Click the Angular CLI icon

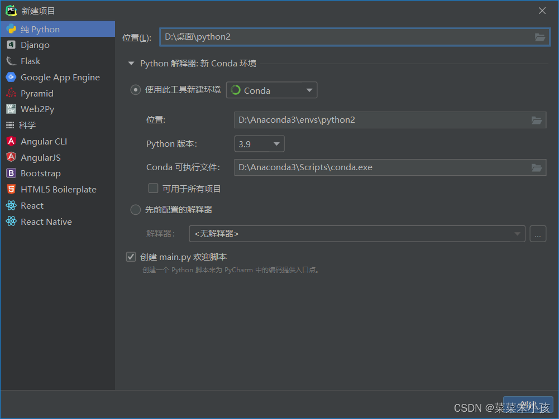point(11,141)
